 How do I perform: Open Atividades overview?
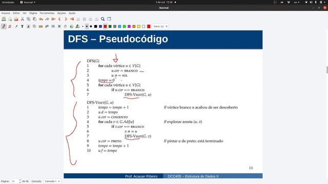point(8,2)
